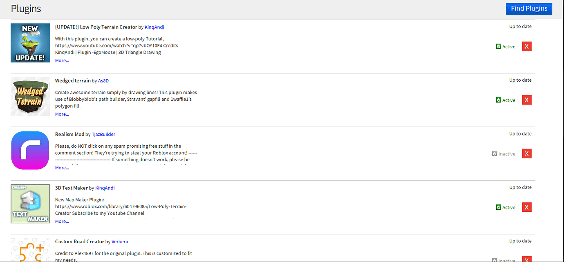Open the Low Poly Terrain Creator plugin thumbnail

pyautogui.click(x=30, y=43)
